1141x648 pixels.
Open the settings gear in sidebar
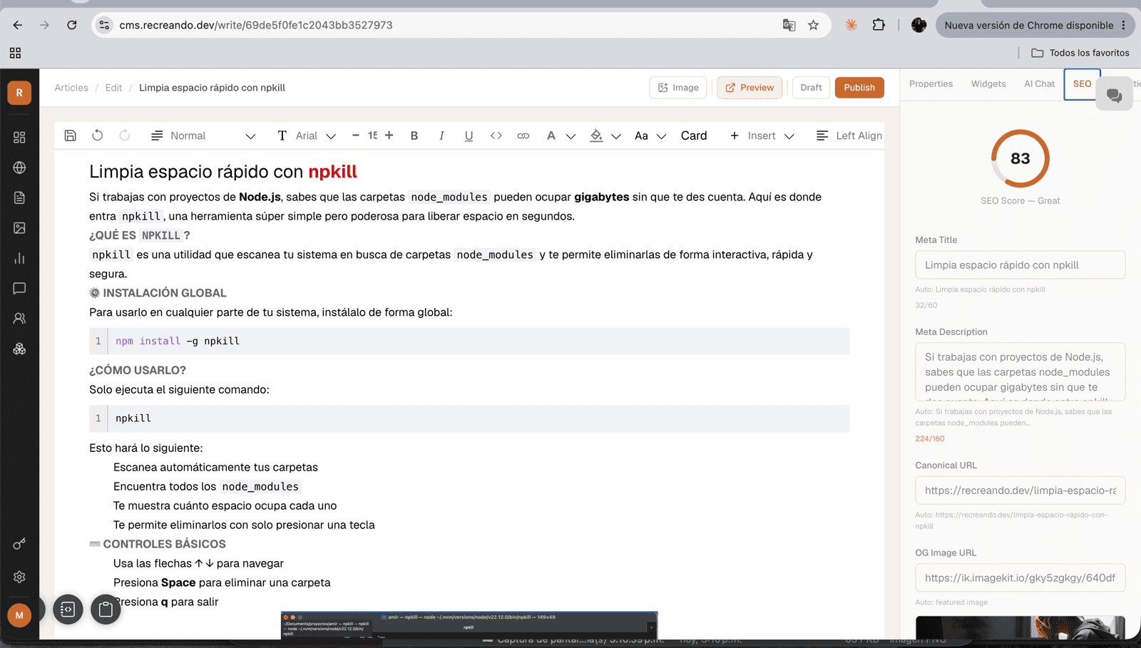pos(19,577)
